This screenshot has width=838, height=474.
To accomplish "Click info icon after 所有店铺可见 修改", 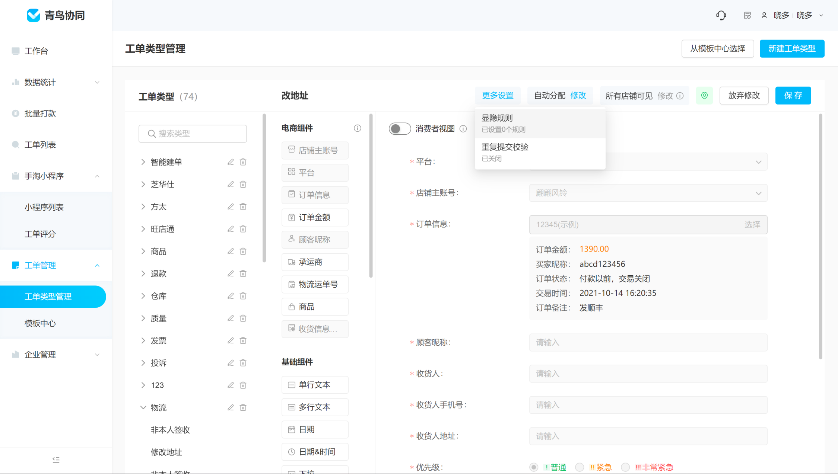I will tap(680, 96).
